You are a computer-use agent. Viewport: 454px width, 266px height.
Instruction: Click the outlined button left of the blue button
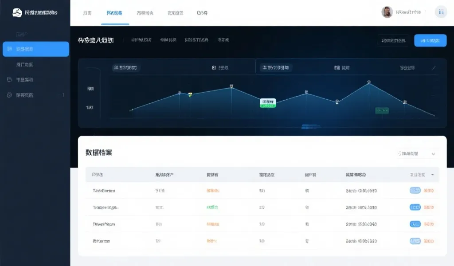393,40
